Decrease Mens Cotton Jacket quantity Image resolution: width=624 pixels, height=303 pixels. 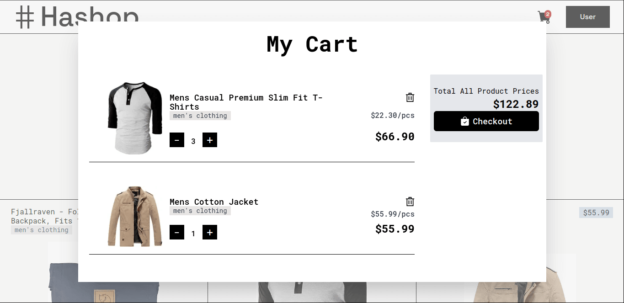coord(177,232)
